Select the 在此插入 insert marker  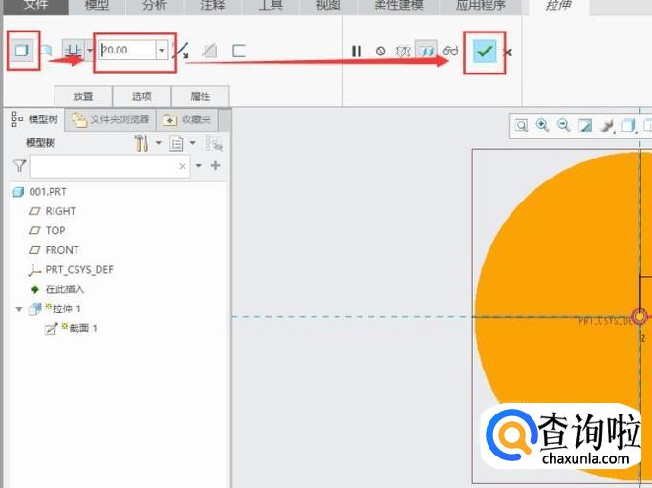[57, 289]
